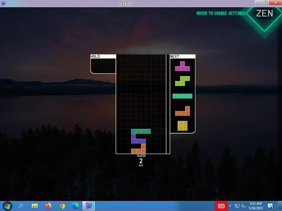Close the TETR.IO window
This screenshot has width=282, height=211.
click(275, 2)
